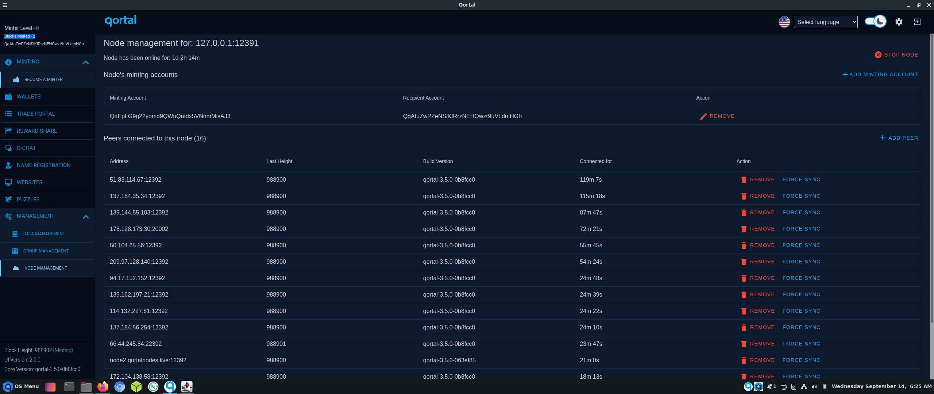
Task: Force sync peer 66.44.245.84:22392
Action: pyautogui.click(x=801, y=344)
